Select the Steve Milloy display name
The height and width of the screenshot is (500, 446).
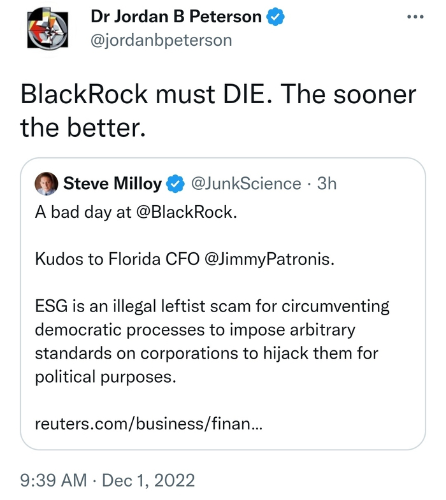(112, 184)
